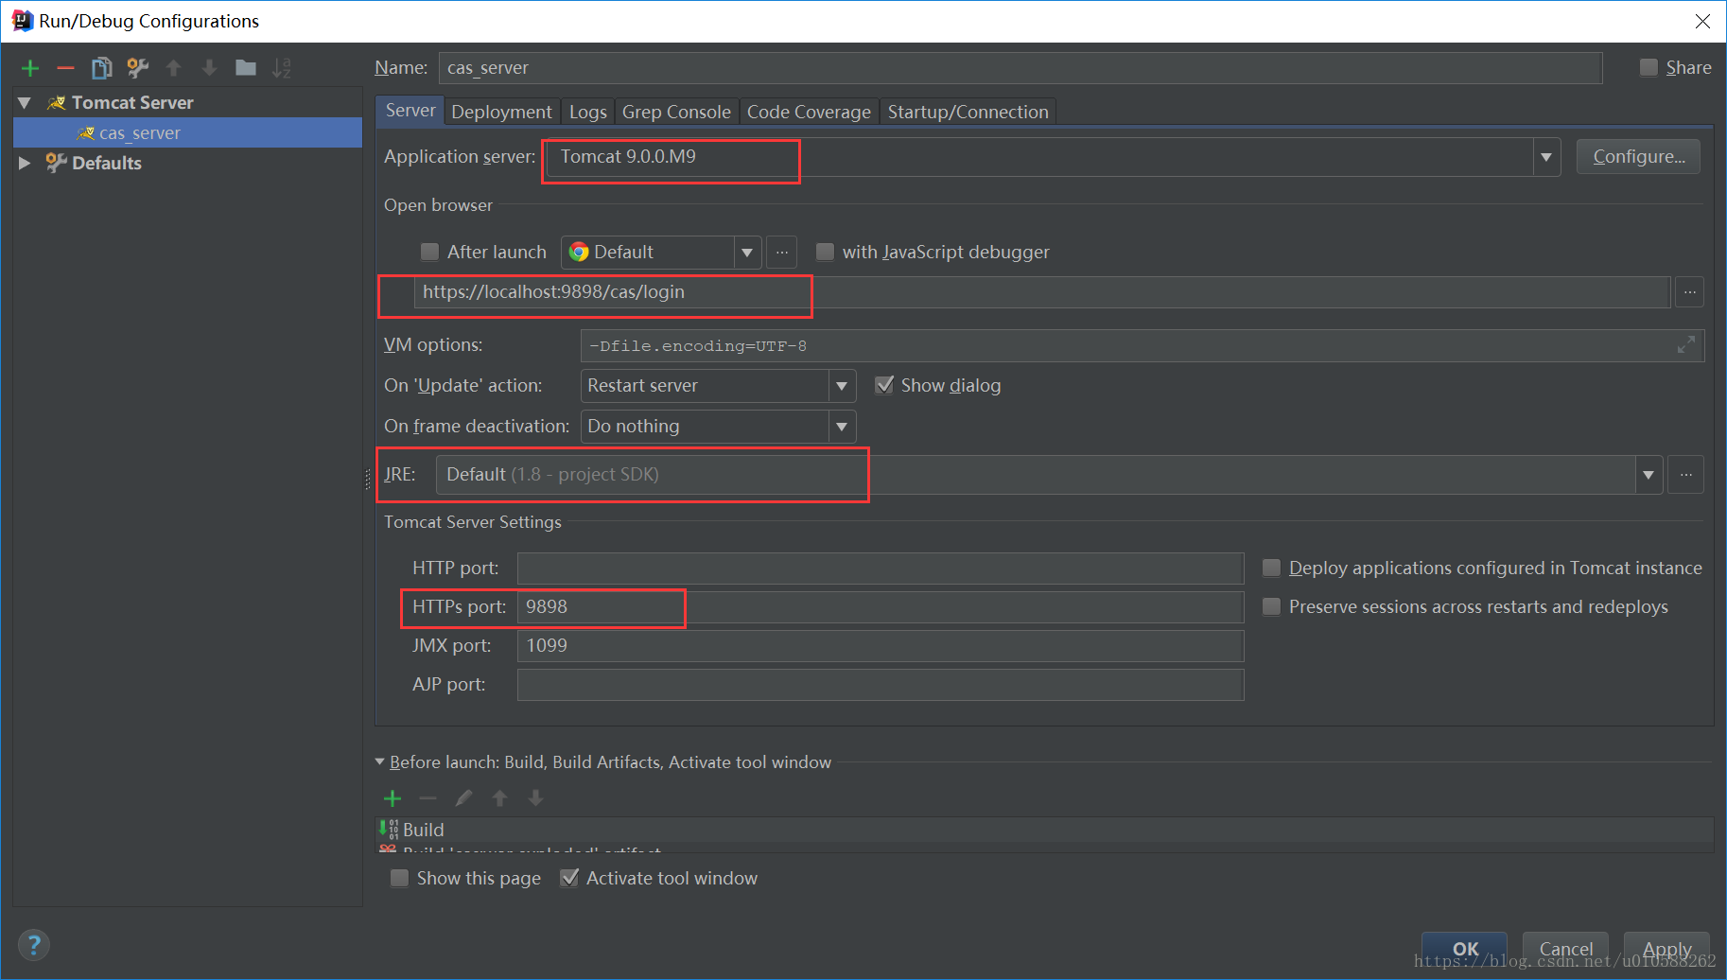This screenshot has height=980, width=1727.
Task: Open the JRE dropdown arrow
Action: 1648,475
